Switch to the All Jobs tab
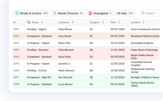Viewport: 163px width, 101px height. tap(125, 13)
